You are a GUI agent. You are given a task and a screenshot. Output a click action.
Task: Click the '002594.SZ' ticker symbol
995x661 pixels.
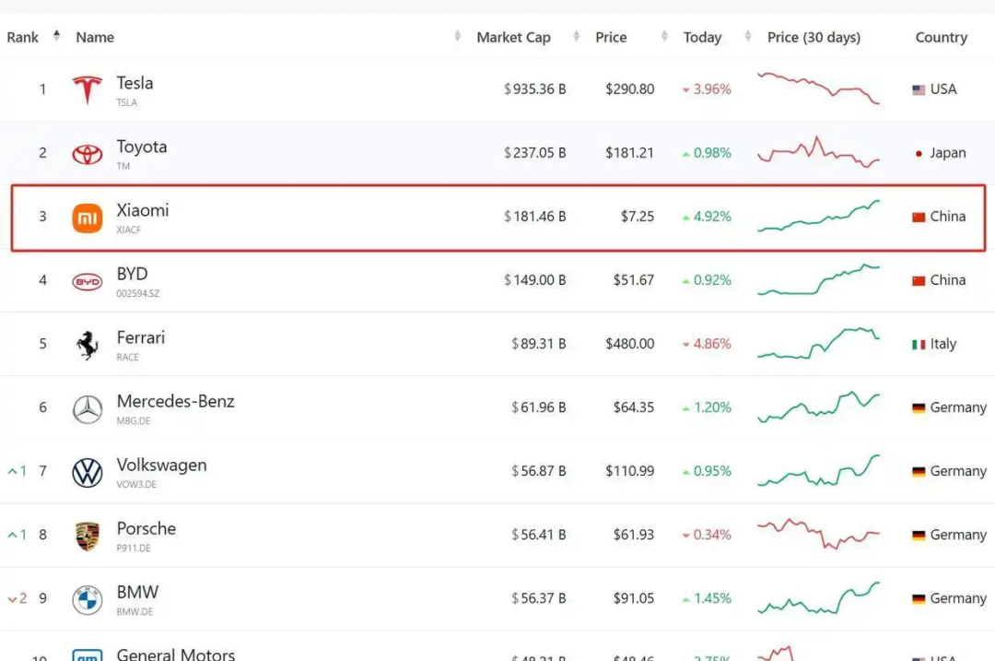click(x=137, y=294)
